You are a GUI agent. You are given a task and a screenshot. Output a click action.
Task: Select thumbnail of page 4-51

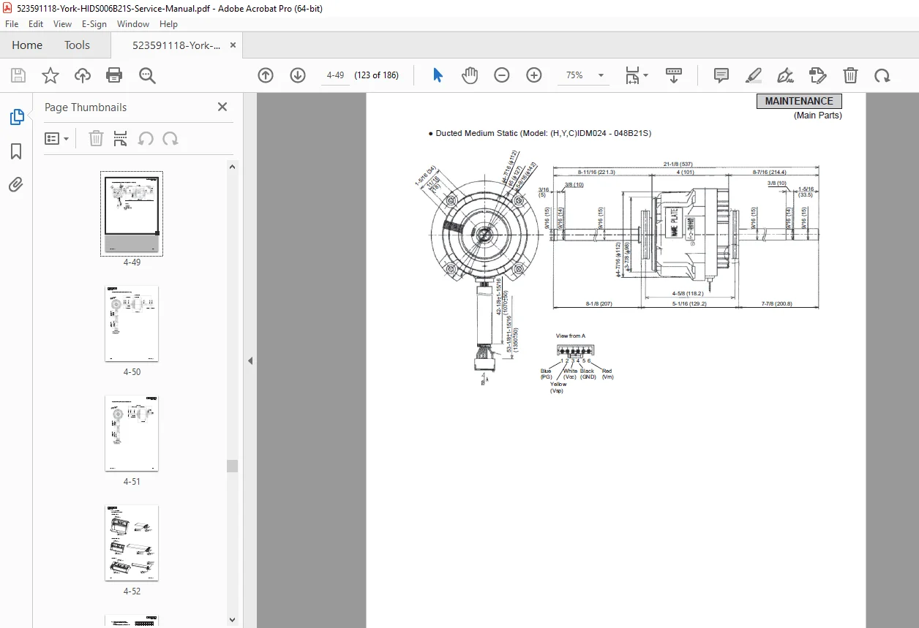(x=132, y=434)
